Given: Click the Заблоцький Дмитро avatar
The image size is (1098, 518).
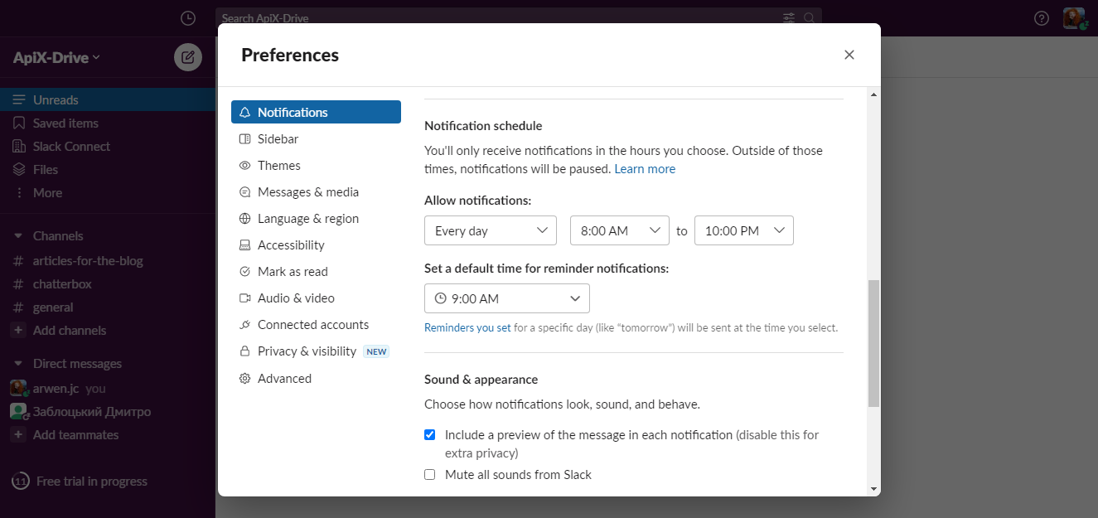Looking at the screenshot, I should click(18, 411).
